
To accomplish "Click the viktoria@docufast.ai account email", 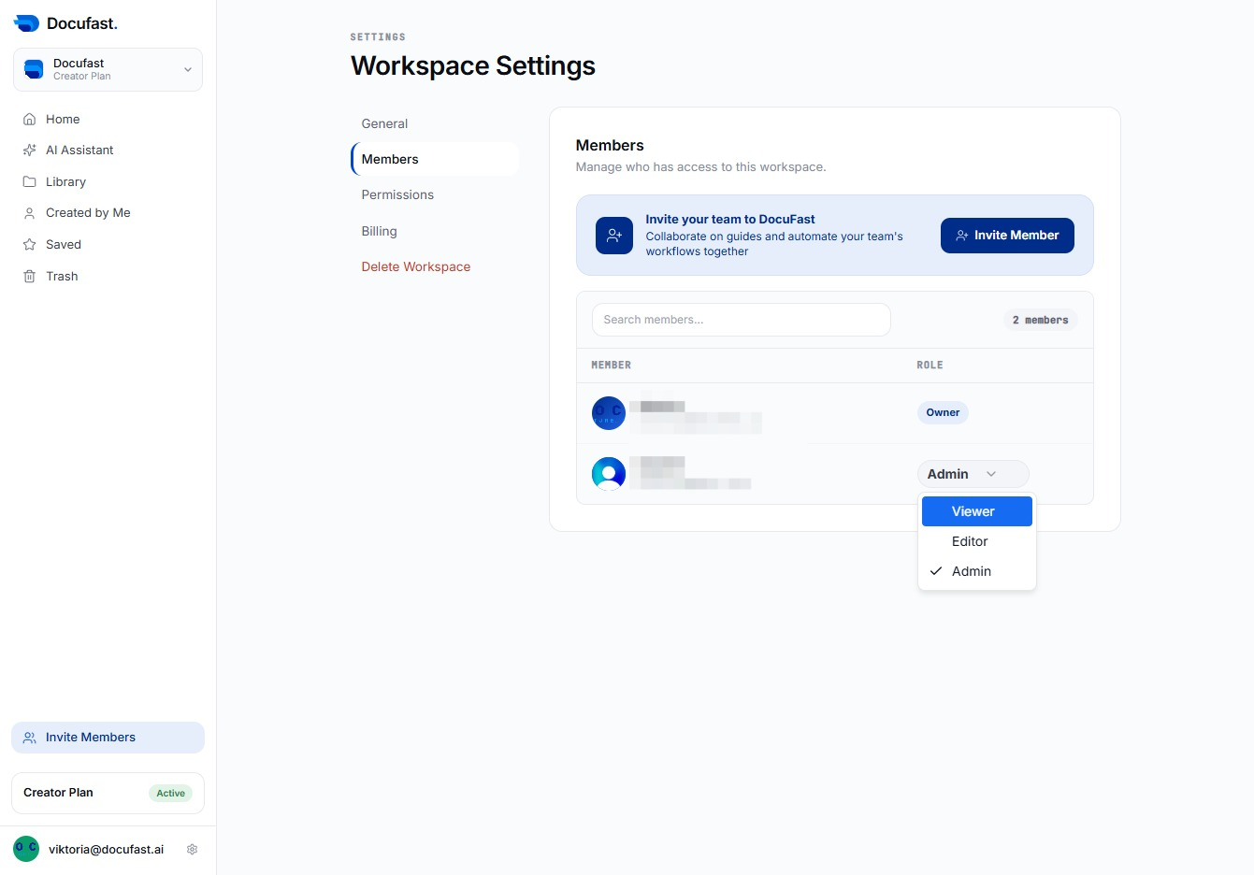I will 106,850.
